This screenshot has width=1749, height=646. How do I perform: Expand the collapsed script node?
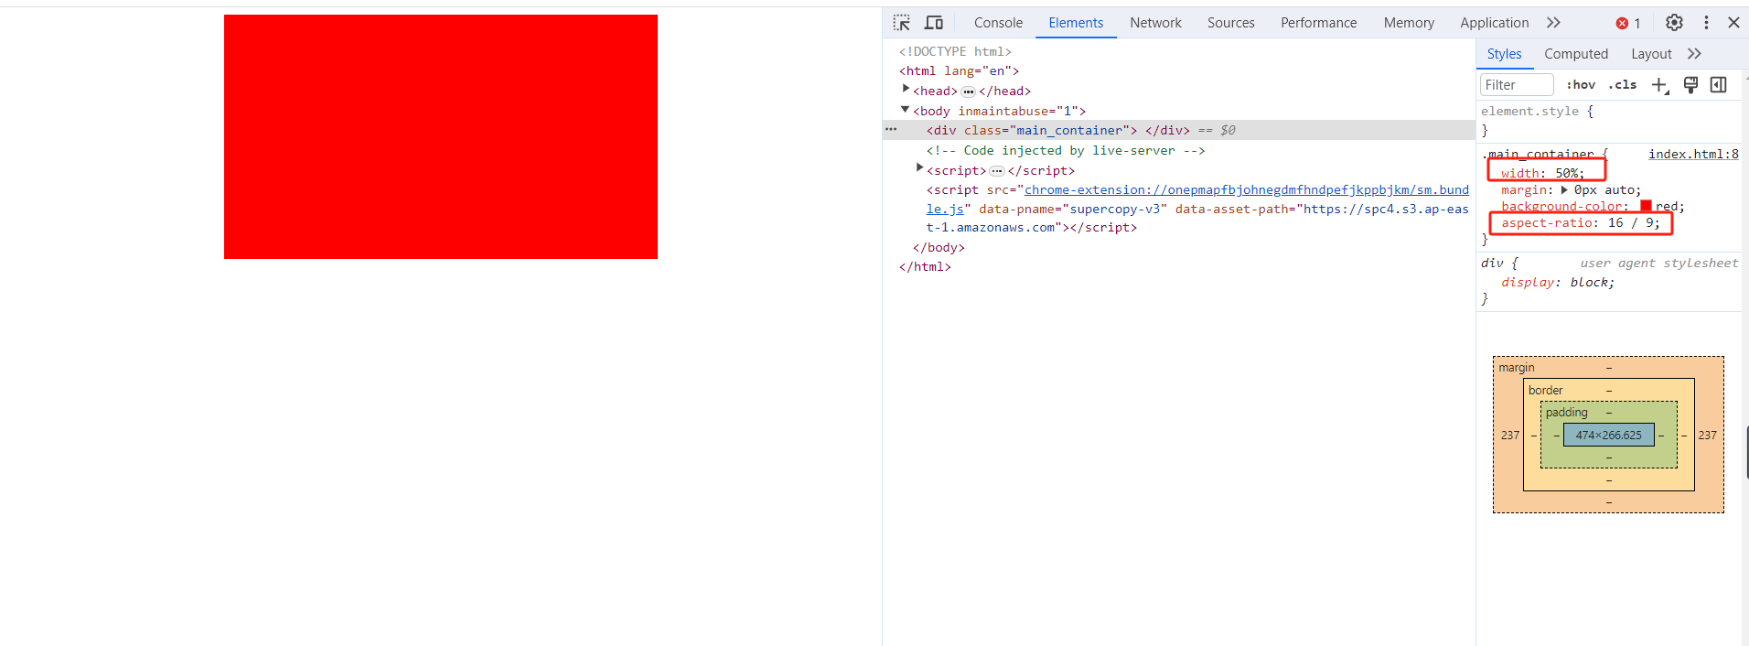(x=919, y=167)
